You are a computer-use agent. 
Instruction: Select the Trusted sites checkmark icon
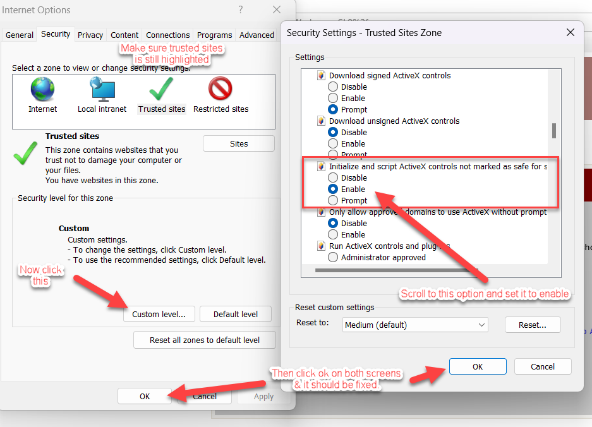coord(162,90)
